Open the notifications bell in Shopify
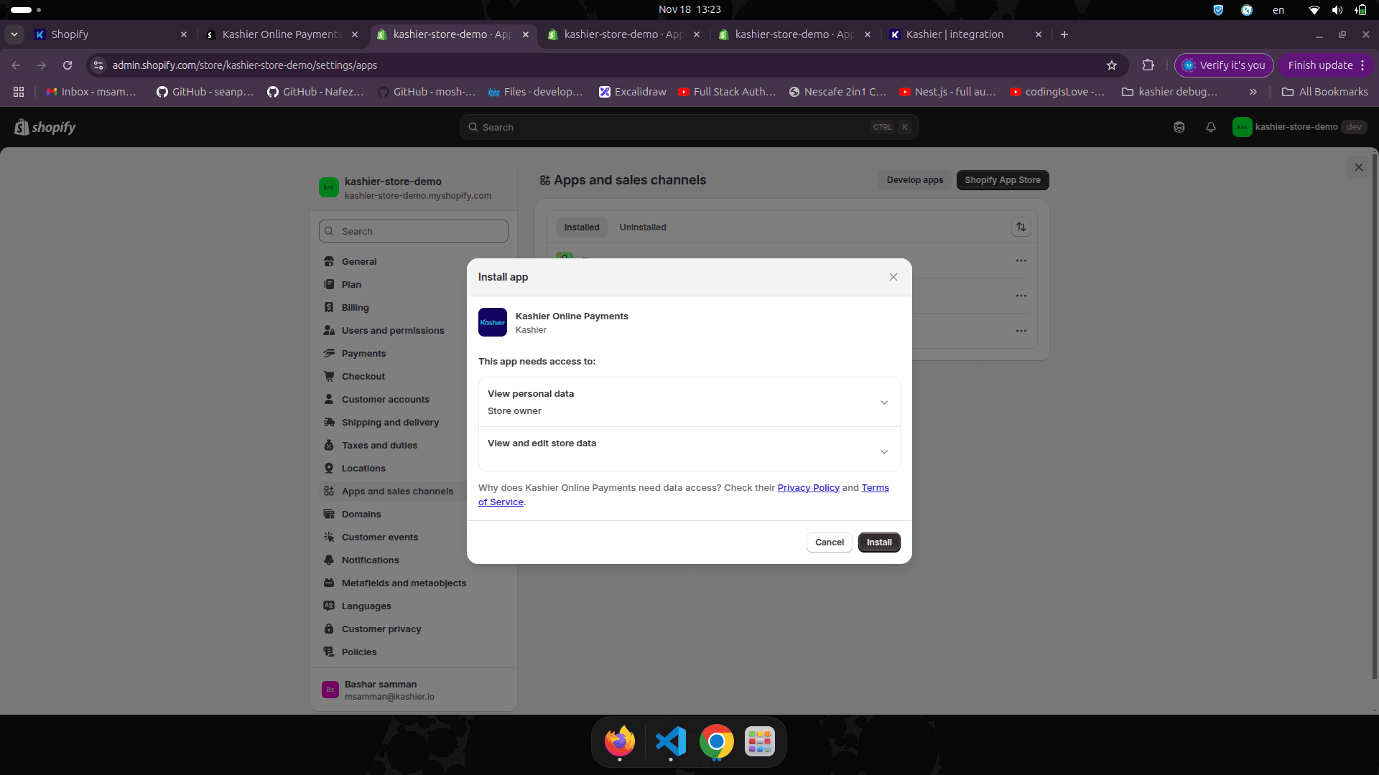 pyautogui.click(x=1211, y=127)
